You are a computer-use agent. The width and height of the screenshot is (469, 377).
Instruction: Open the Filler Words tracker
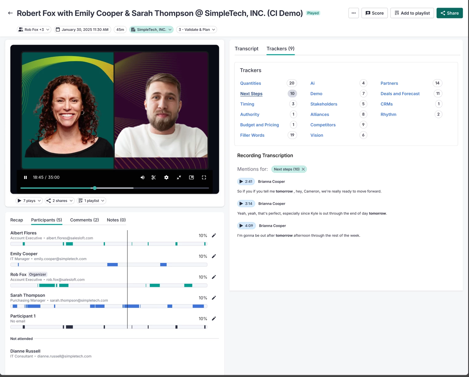coord(252,135)
